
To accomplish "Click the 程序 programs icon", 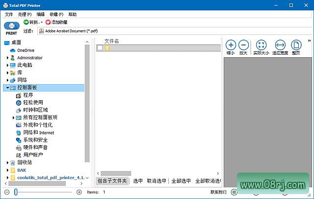I will (x=19, y=95).
